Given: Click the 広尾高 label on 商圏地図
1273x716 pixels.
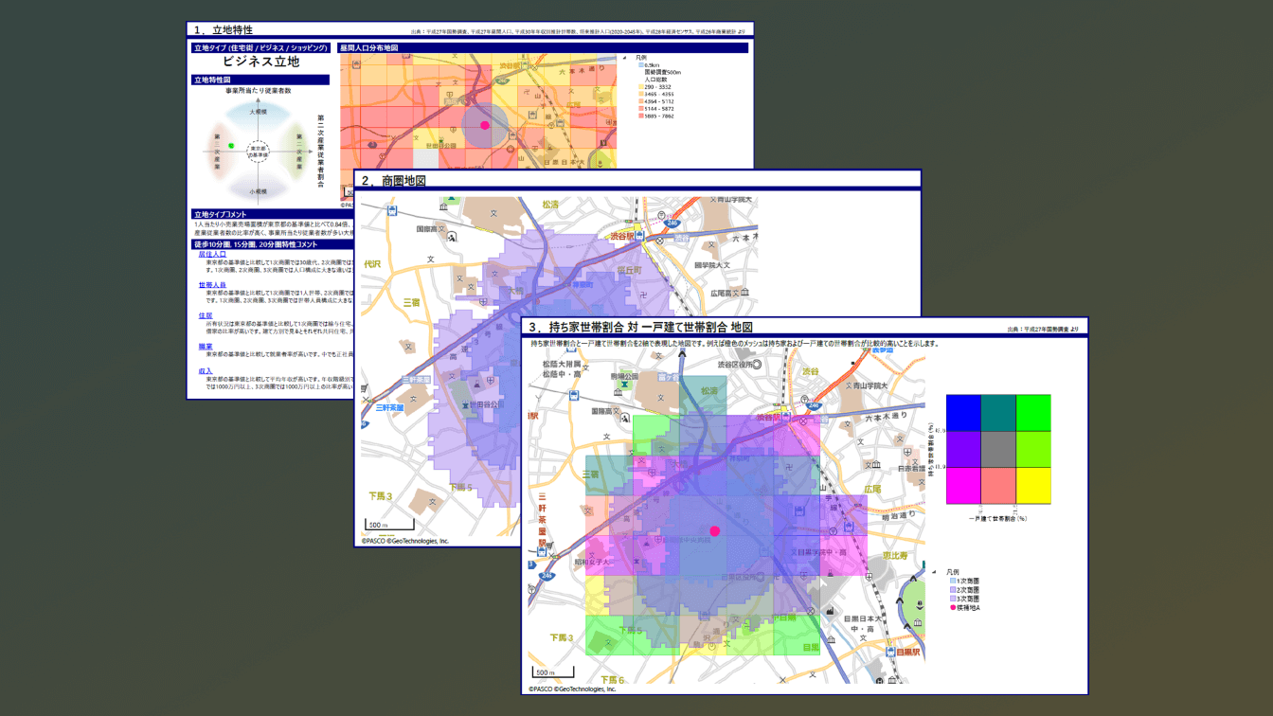Looking at the screenshot, I should [x=724, y=295].
